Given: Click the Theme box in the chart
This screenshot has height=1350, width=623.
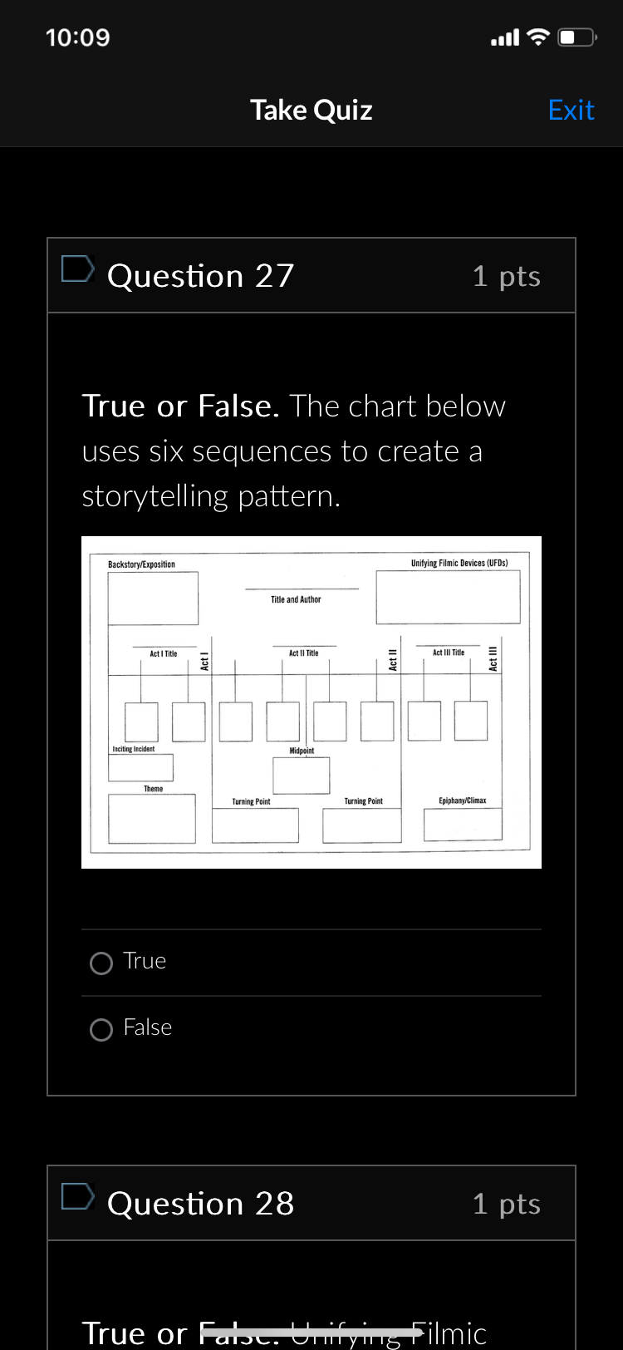Looking at the screenshot, I should (150, 819).
